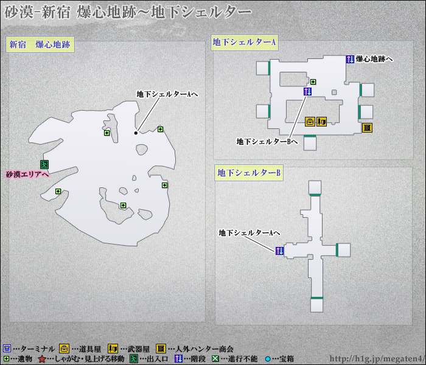Click the impassable X icon in legend
This screenshot has width=426, height=365.
point(214,360)
